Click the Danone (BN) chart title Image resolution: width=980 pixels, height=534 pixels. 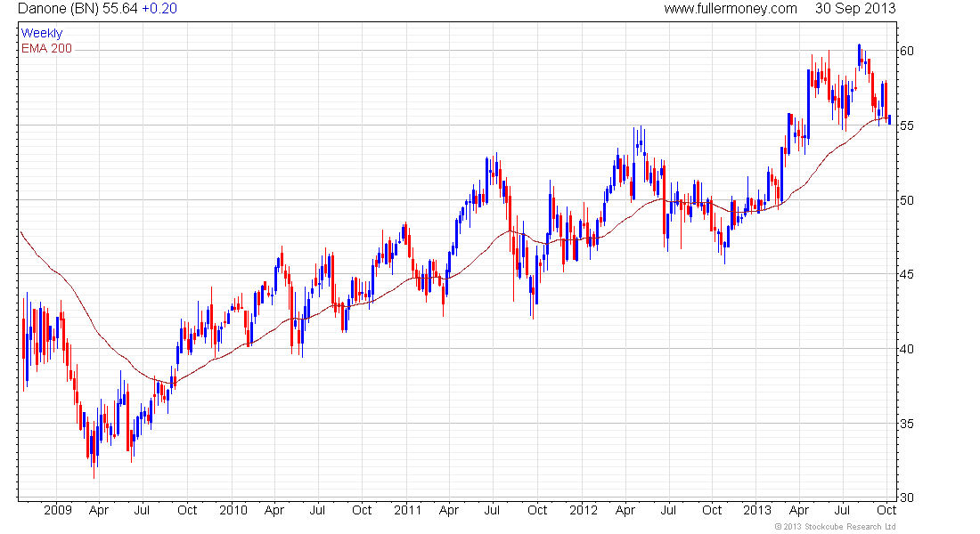58,9
